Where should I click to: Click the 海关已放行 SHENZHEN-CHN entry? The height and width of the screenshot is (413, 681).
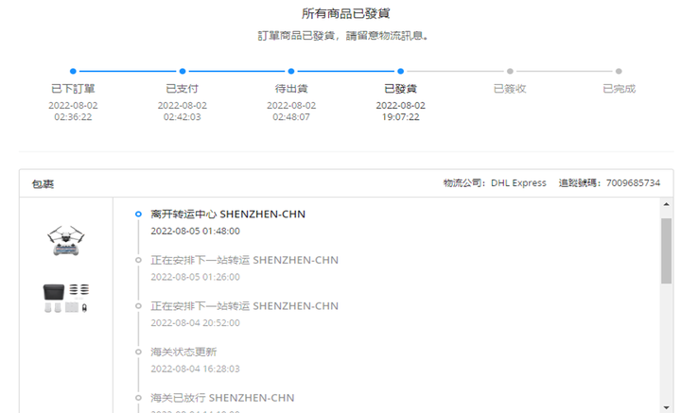pyautogui.click(x=222, y=398)
